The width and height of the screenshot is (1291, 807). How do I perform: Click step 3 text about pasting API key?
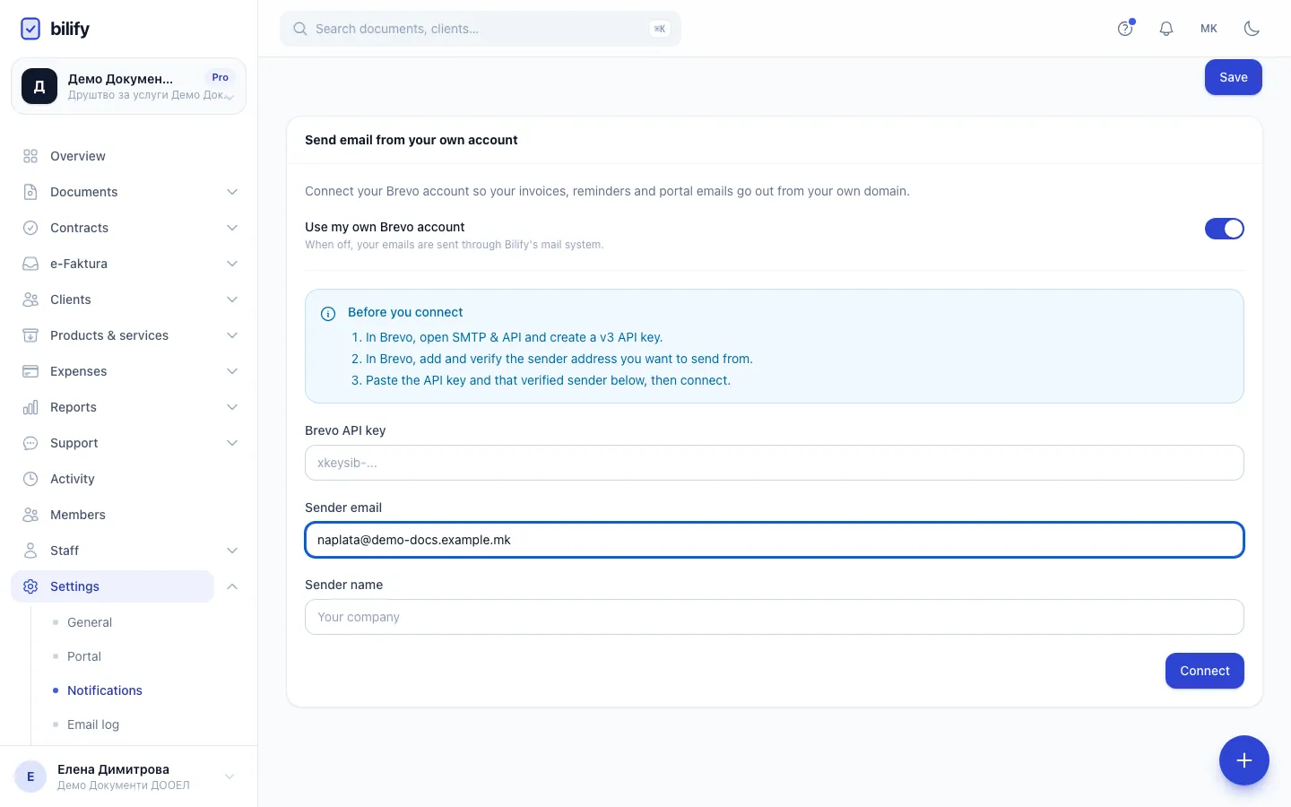click(548, 380)
